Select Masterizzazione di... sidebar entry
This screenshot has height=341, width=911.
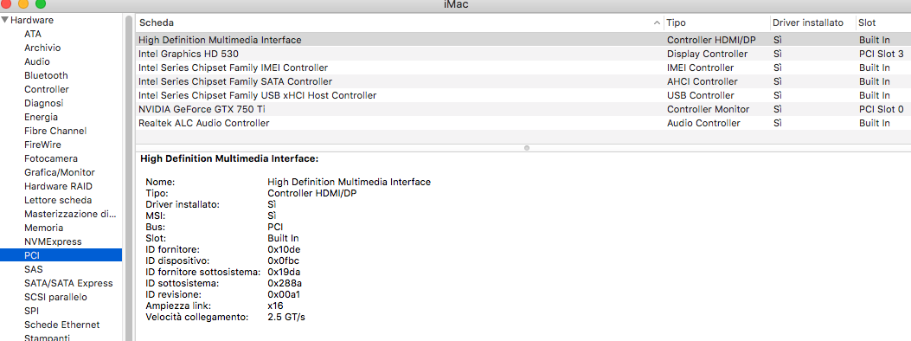(70, 214)
